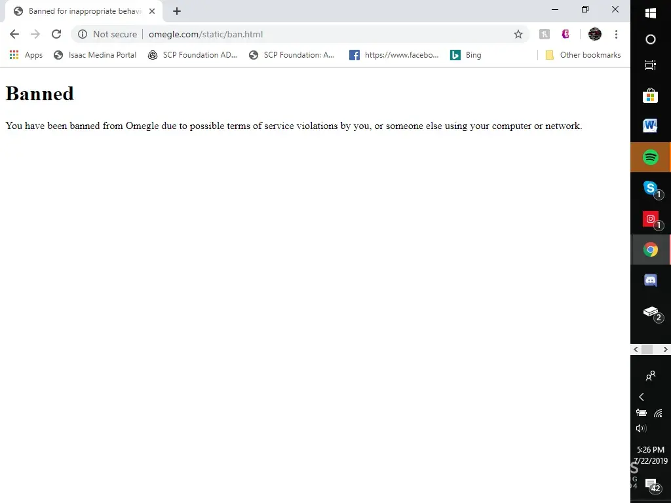Close the Chrome window
Image resolution: width=671 pixels, height=503 pixels.
click(615, 9)
